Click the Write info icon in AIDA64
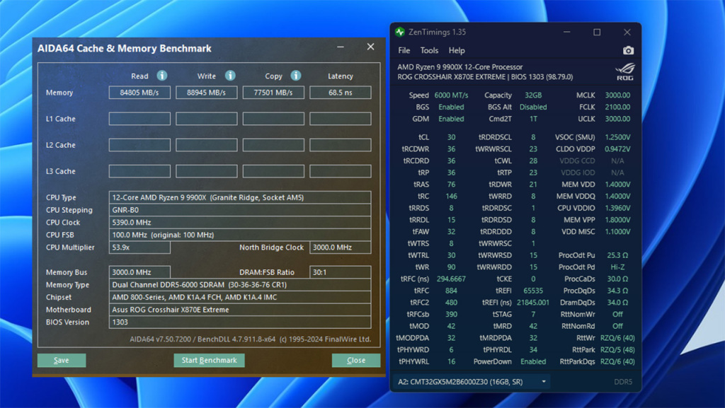Viewport: 725px width, 408px height. click(x=230, y=76)
